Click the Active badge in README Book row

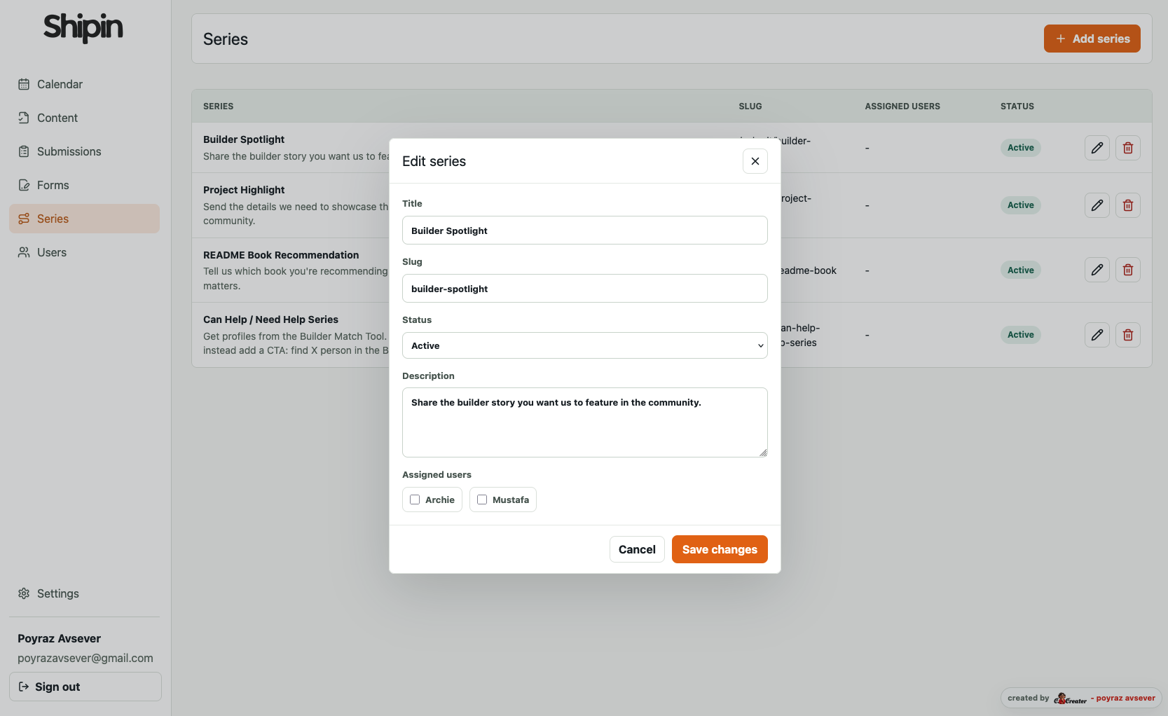pyautogui.click(x=1021, y=270)
